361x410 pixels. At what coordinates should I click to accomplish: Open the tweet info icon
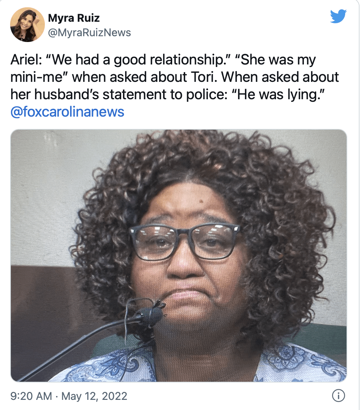(x=338, y=396)
